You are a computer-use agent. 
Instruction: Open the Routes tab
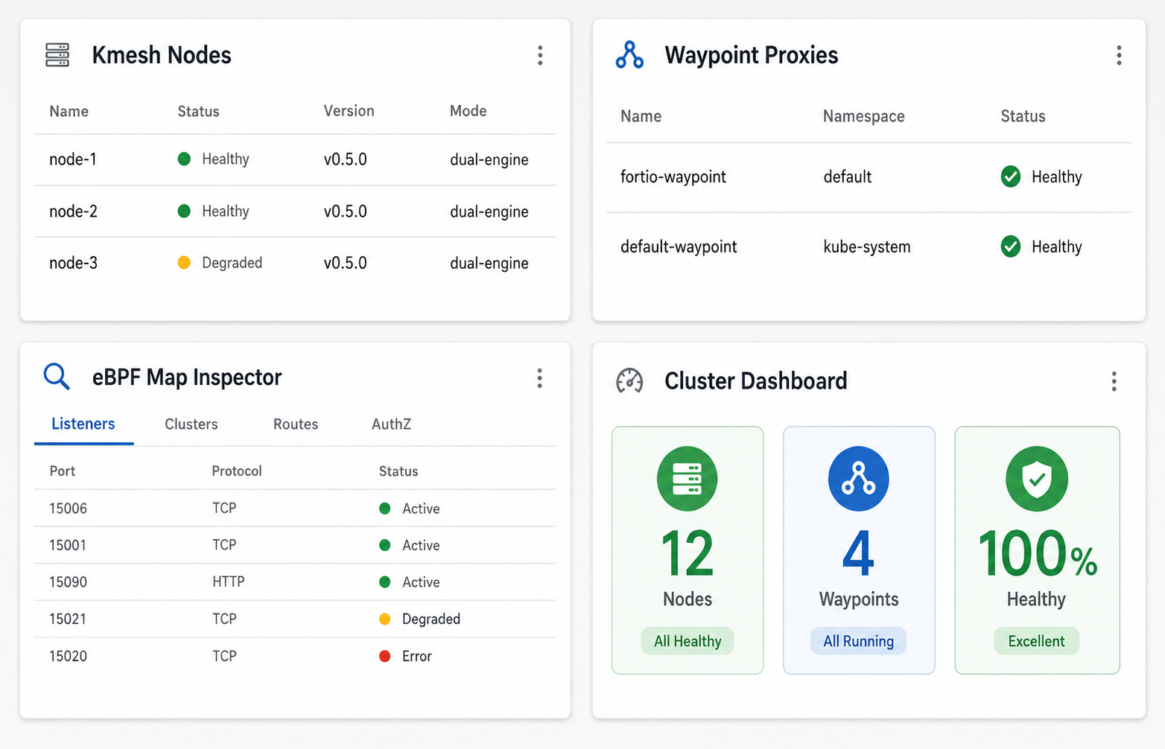tap(296, 424)
